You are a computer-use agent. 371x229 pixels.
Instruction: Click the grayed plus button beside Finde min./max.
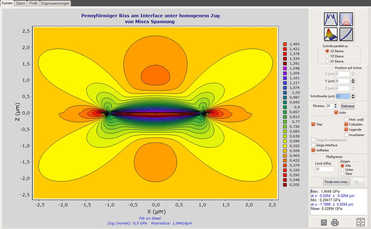[359, 182]
